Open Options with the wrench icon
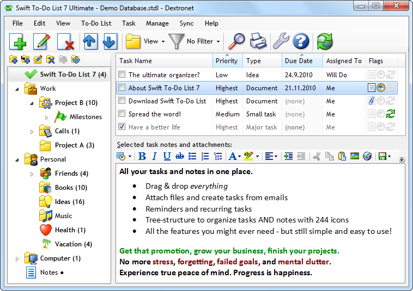The height and width of the screenshot is (291, 413). point(281,41)
